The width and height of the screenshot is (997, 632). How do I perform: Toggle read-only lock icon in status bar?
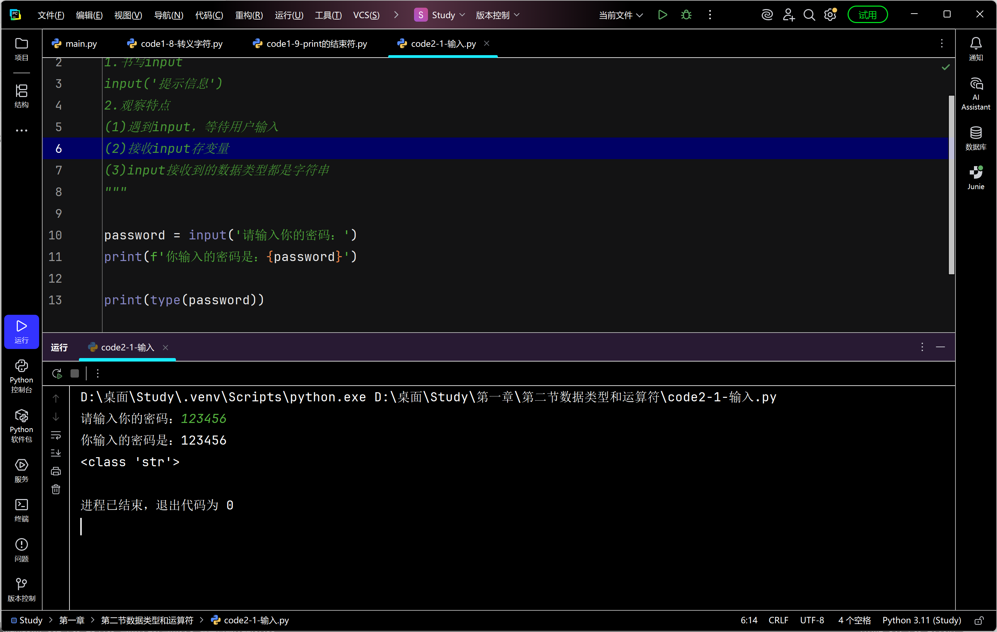point(979,620)
